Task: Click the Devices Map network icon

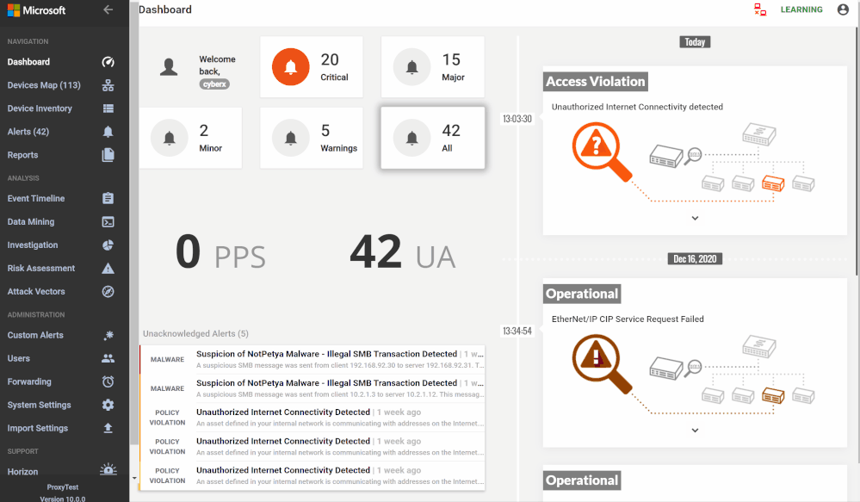Action: [x=108, y=85]
